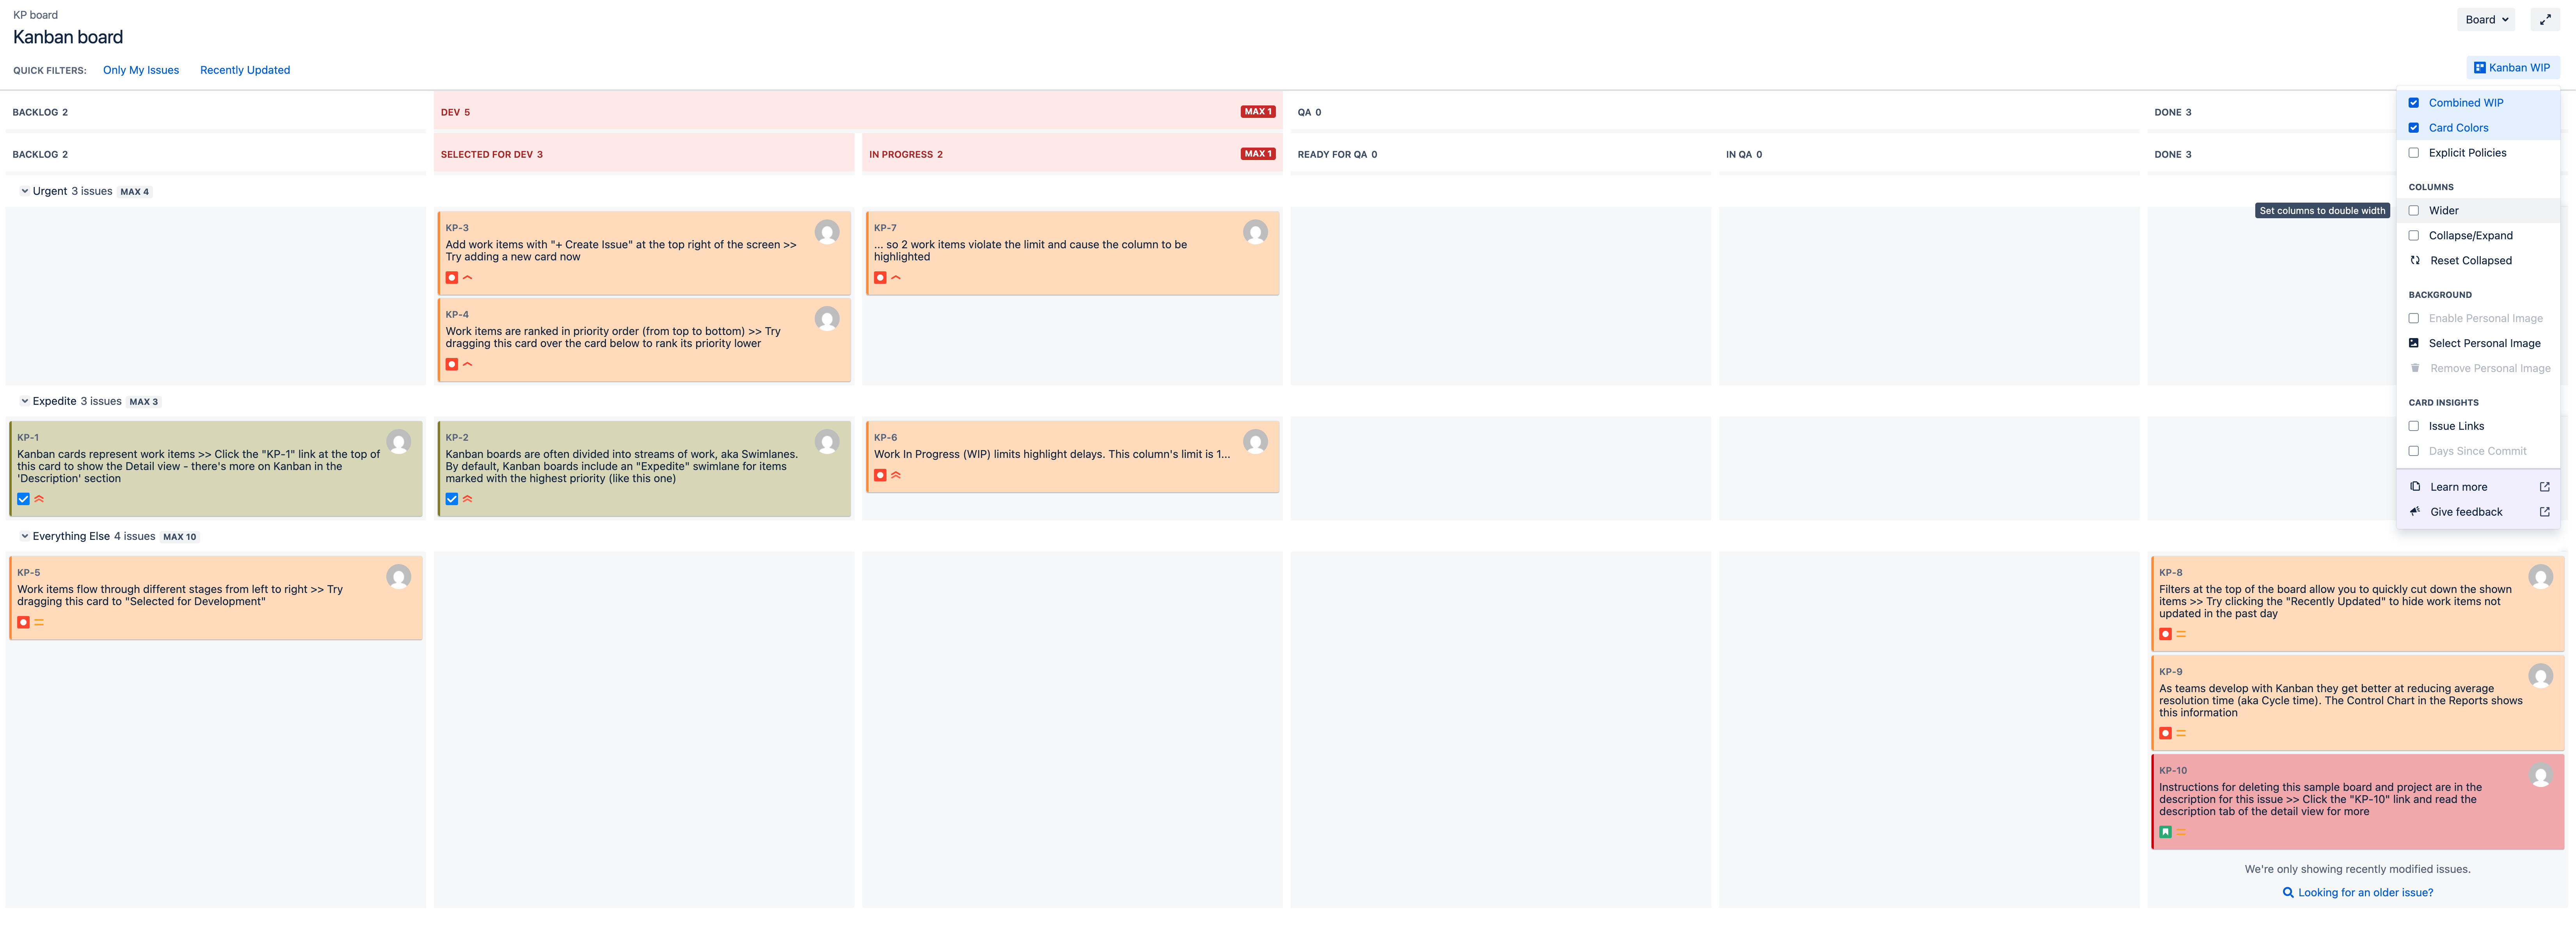Click the MAX 1 badge on DEV header
Screen dimensions: 2576x933
click(x=1257, y=112)
